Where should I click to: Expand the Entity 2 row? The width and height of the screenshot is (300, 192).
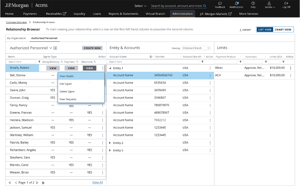coord(110,143)
